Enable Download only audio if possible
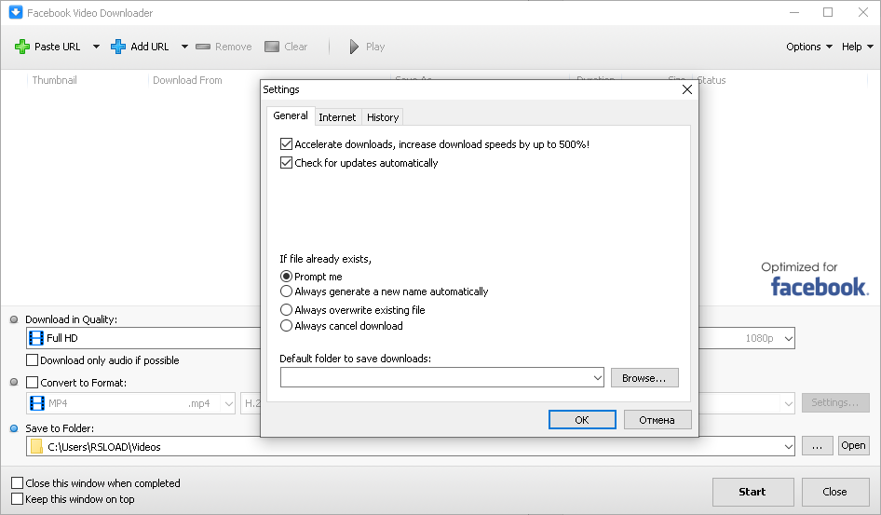Viewport: 881px width, 515px height. (x=32, y=360)
